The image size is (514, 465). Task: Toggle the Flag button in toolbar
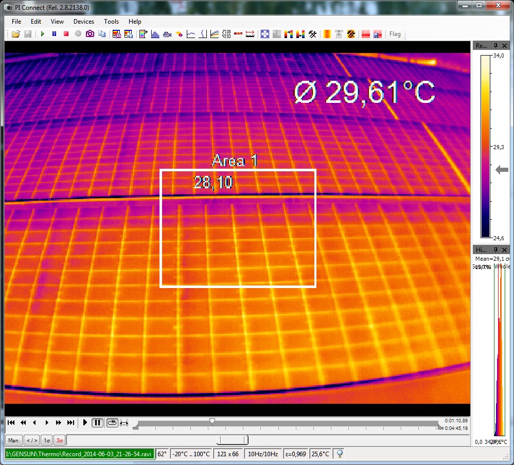(x=395, y=34)
